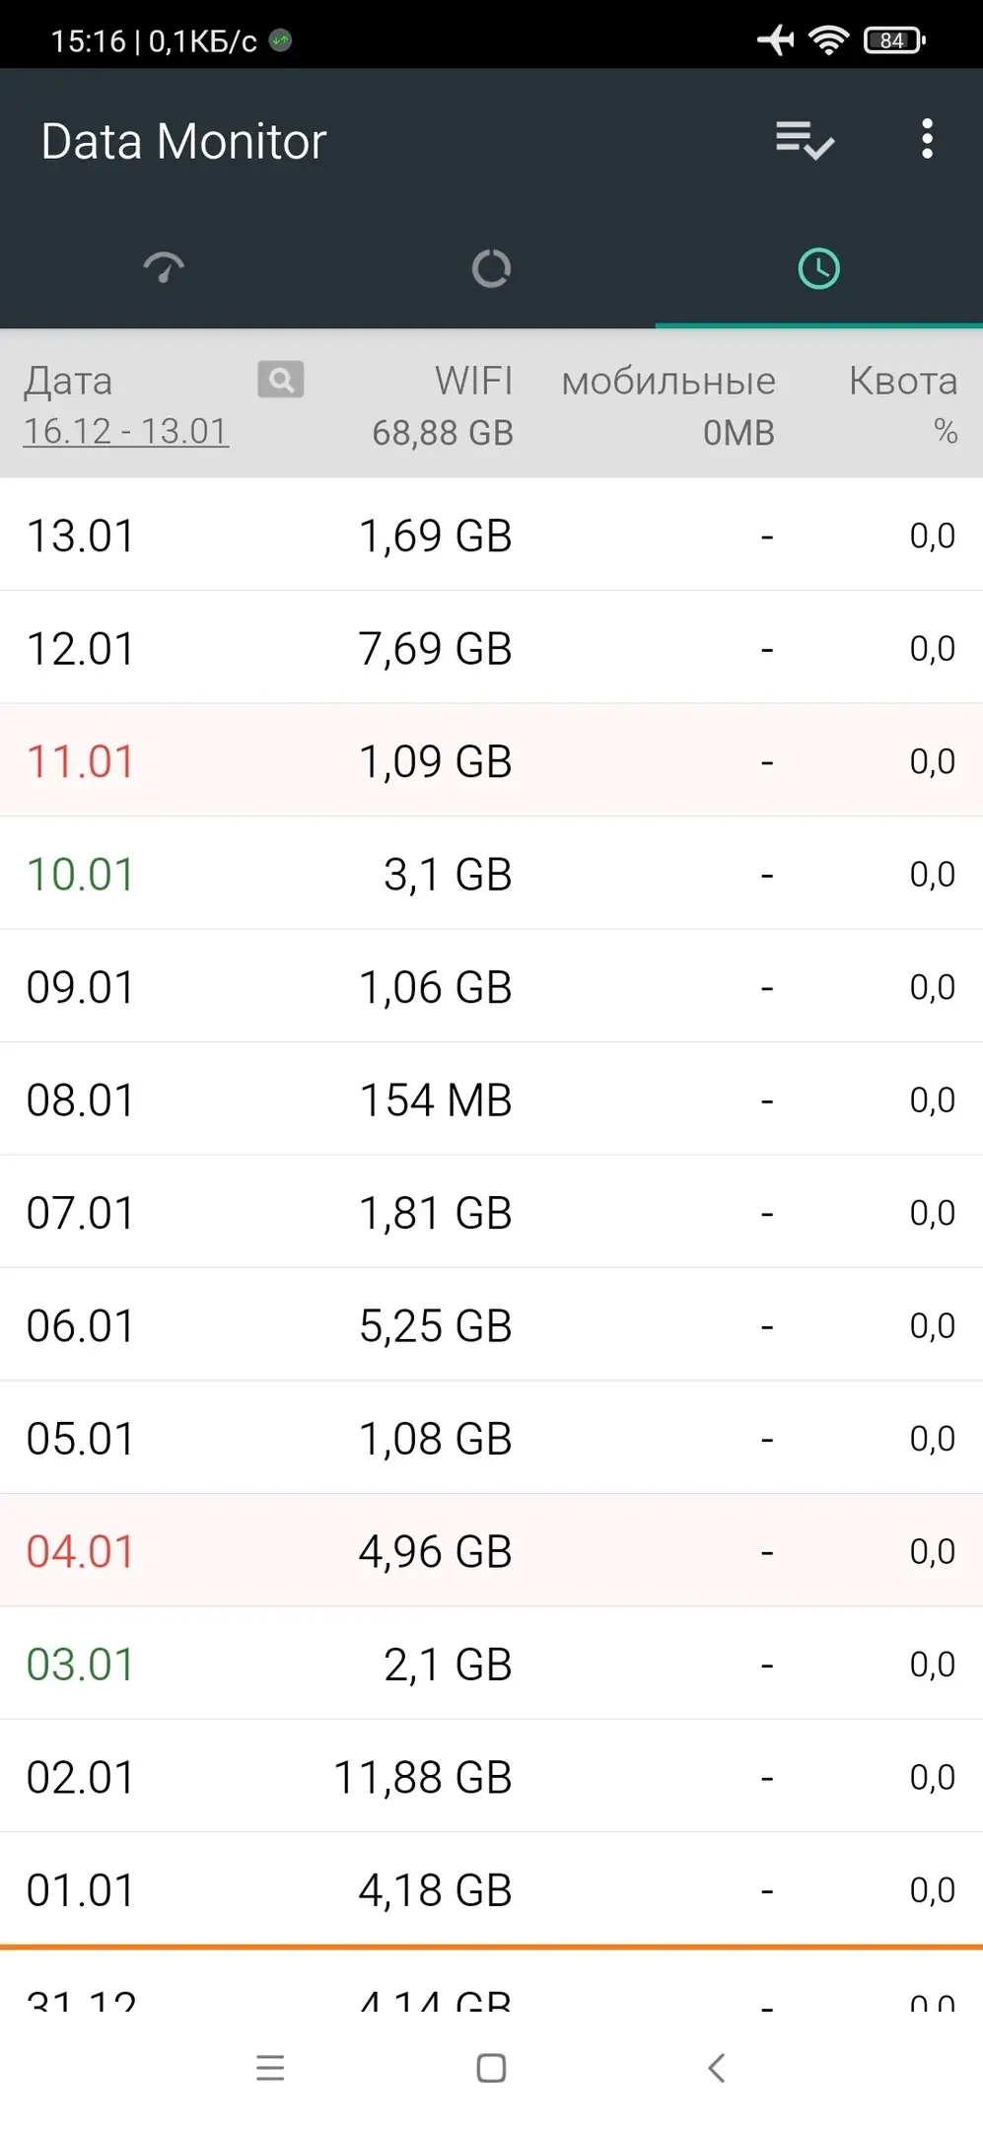Viewport: 983px width, 2130px height.
Task: Select the 08.01 row showing 154 MB
Action: click(x=491, y=1100)
